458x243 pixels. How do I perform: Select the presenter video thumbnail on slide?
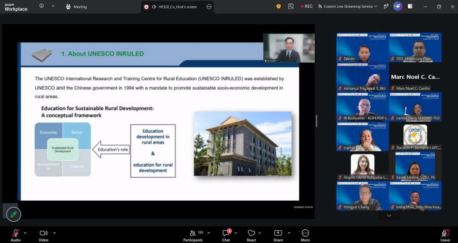289,48
